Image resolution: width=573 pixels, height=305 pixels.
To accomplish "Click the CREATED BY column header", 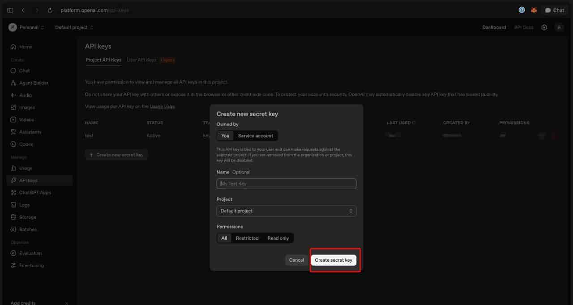I will pyautogui.click(x=457, y=123).
